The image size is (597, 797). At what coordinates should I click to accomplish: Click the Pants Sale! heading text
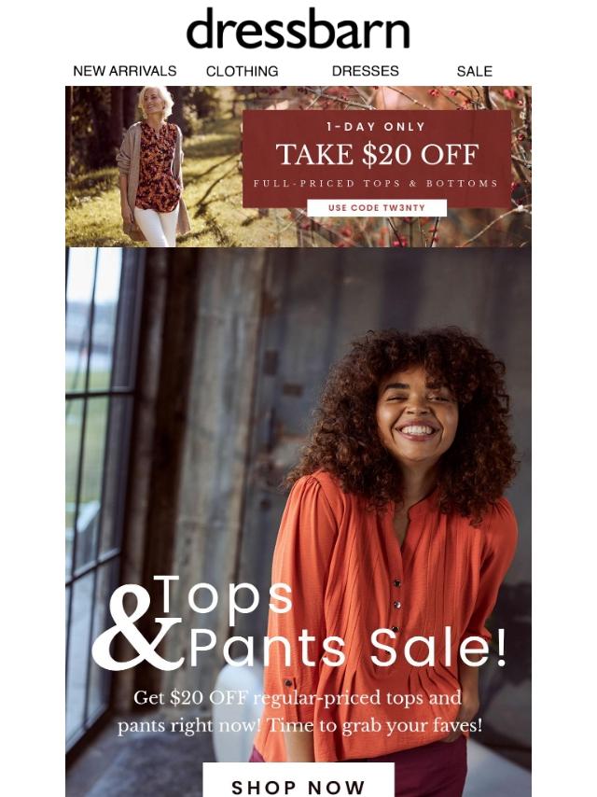coord(348,647)
